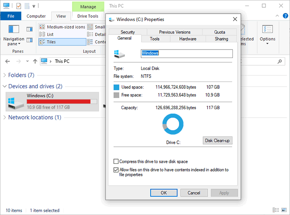The height and width of the screenshot is (215, 290).
Task: Open the Security tab
Action: 128,32
